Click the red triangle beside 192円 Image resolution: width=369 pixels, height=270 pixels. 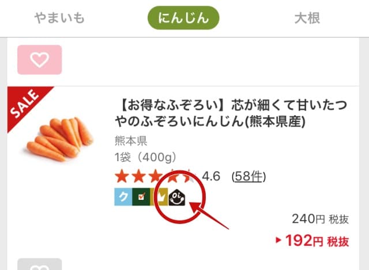(x=278, y=240)
